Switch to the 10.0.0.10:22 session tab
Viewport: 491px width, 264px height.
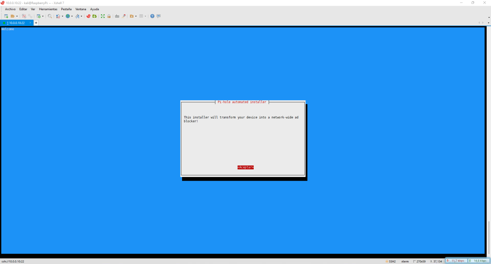16,23
